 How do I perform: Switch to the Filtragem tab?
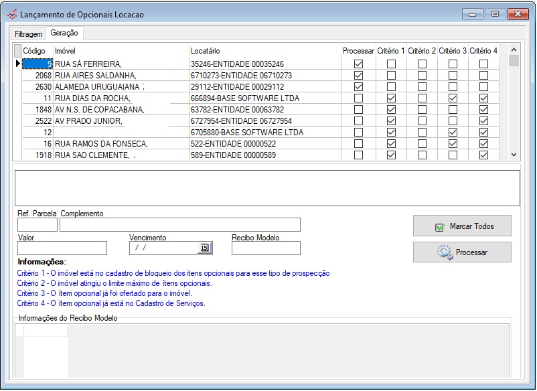(29, 34)
